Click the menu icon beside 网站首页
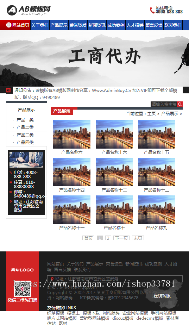This screenshot has height=325, width=189. 8,25
